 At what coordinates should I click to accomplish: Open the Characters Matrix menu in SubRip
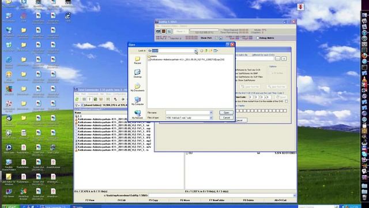170,26
